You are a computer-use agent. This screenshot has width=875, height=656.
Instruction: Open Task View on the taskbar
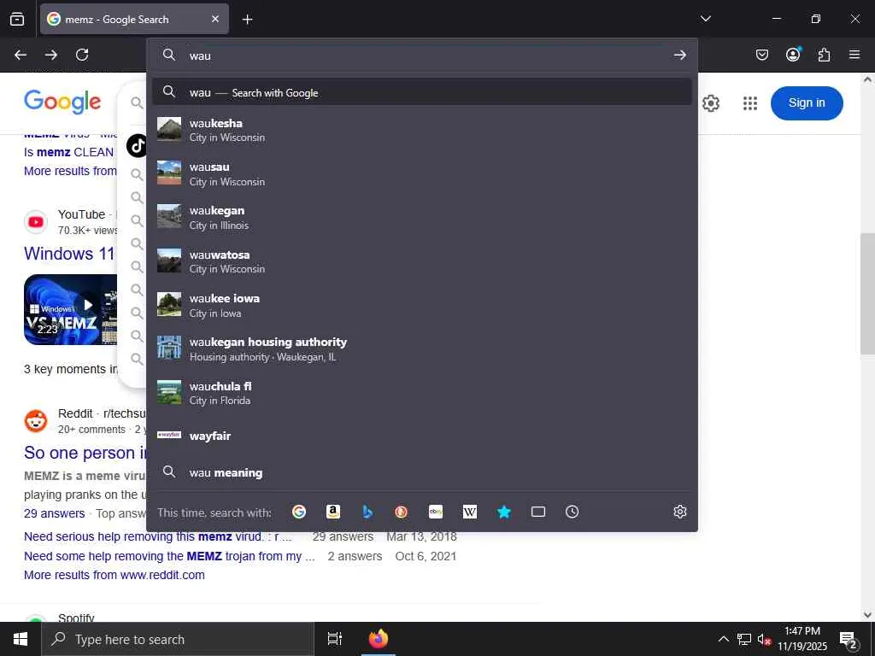(x=335, y=639)
